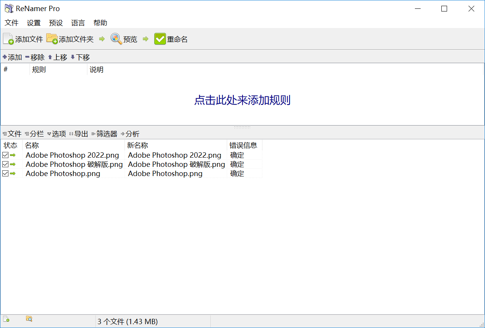Click 确定 in the Adobe Photoshop 2022.png row
The image size is (485, 328).
pos(237,155)
